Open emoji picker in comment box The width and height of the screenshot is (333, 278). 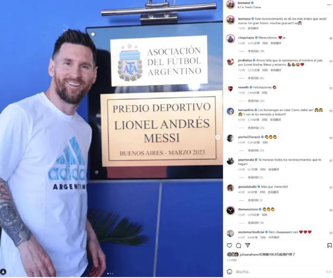[229, 272]
